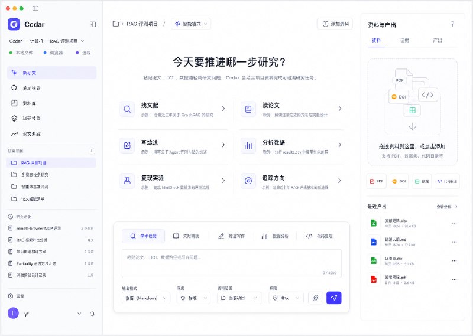Open the RAG 框架对比分析 record
The image size is (473, 336).
pos(51,240)
